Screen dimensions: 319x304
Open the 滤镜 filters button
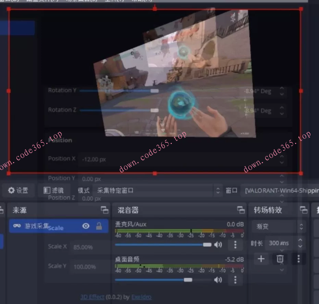[54, 191]
